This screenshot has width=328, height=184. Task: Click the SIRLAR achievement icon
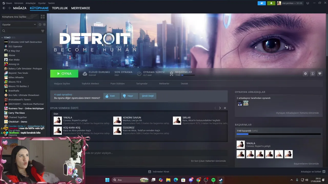(x=177, y=121)
